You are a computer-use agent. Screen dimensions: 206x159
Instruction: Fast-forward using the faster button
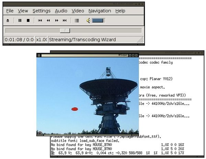click(x=57, y=21)
